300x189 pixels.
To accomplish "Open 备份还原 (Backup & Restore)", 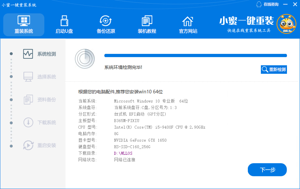I will [x=105, y=24].
